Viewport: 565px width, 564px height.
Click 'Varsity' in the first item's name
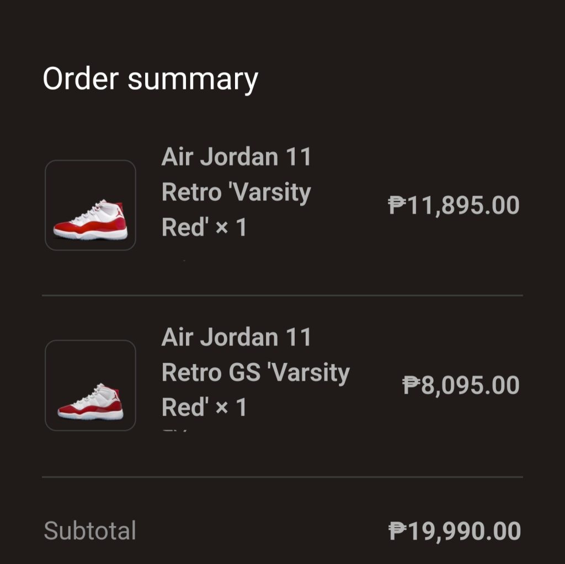[279, 192]
